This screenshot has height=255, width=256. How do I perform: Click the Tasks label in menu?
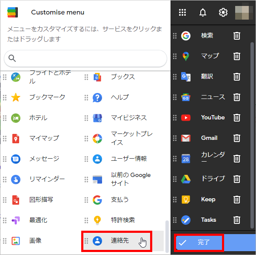coord(208,220)
